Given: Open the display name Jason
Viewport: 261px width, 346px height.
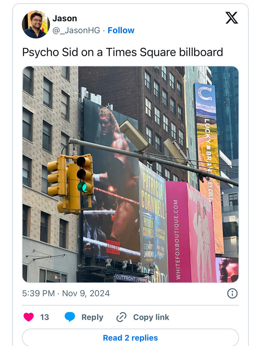Looking at the screenshot, I should 64,18.
